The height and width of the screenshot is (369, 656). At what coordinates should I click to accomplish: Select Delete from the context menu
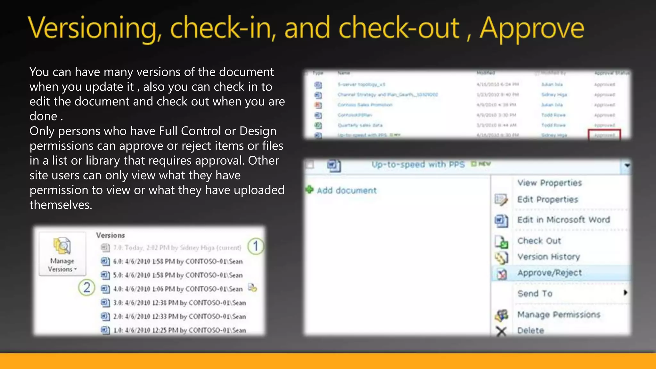[531, 331]
